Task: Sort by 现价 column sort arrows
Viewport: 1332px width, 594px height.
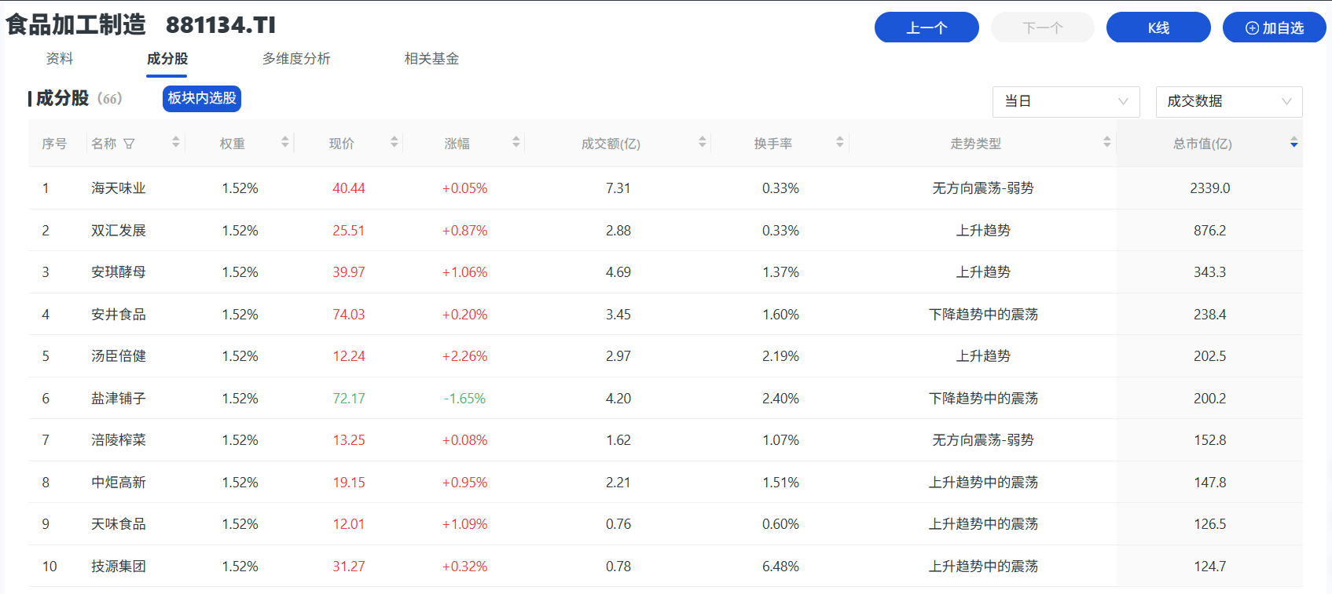Action: 394,142
